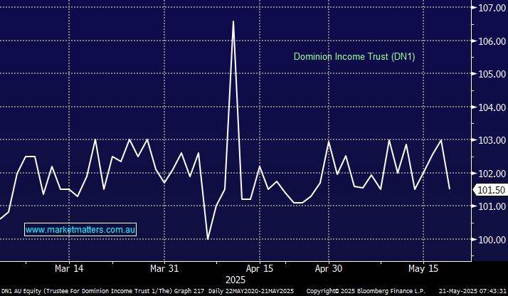The width and height of the screenshot is (508, 296).
Task: Select the 106.00 axis value
Action: point(492,41)
